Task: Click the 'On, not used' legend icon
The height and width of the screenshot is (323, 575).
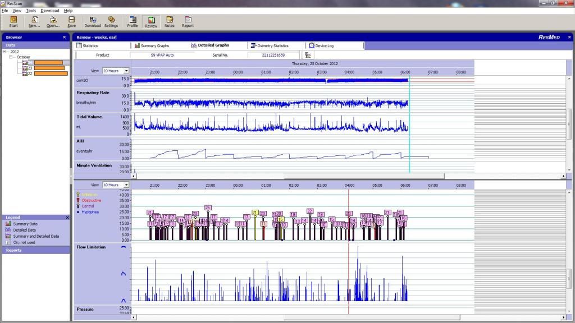Action: pos(8,242)
